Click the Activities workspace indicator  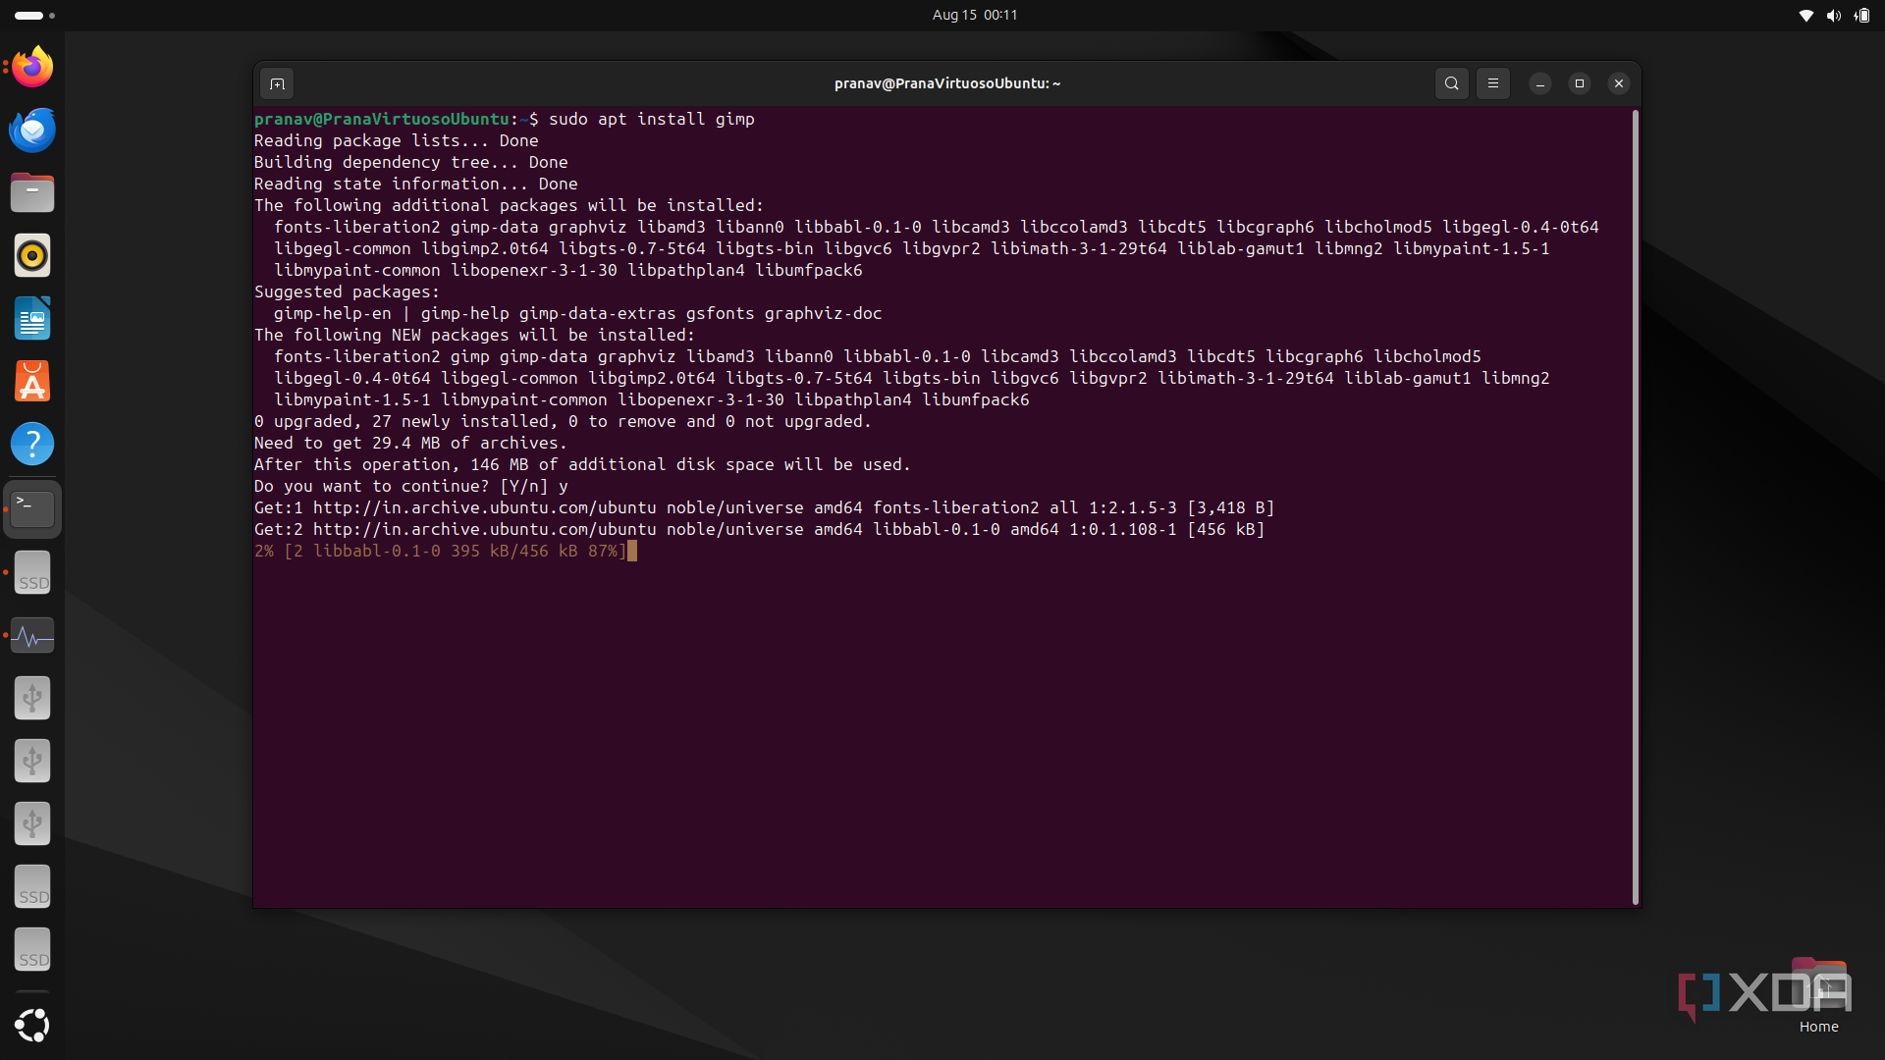coord(34,16)
